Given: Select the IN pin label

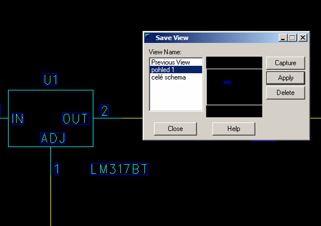Looking at the screenshot, I should coord(18,119).
